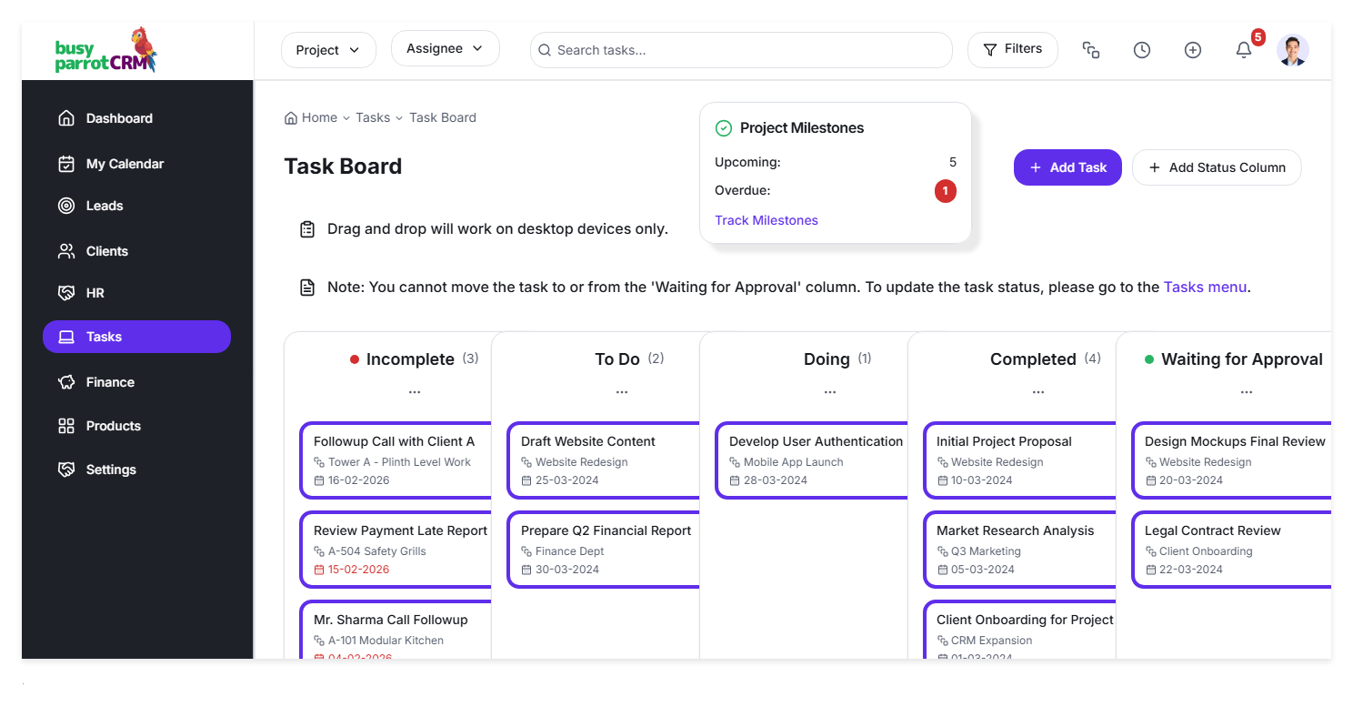Click the busy parrot CRM logo
Viewport: 1353px width, 717px height.
(105, 50)
